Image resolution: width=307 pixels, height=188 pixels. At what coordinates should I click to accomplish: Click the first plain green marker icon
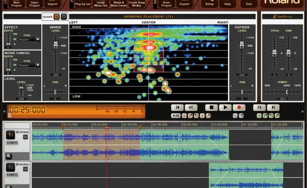coord(259,116)
